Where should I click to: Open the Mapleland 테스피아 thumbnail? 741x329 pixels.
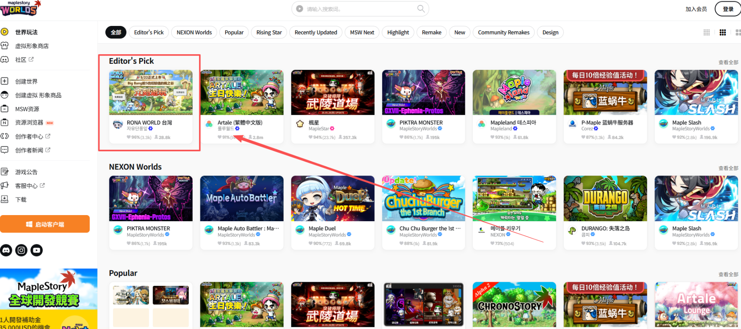pos(514,93)
